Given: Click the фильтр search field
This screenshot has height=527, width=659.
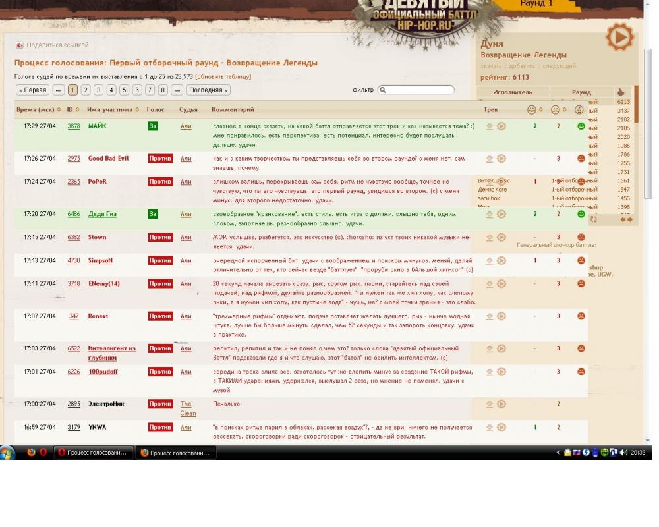Looking at the screenshot, I should coord(416,90).
